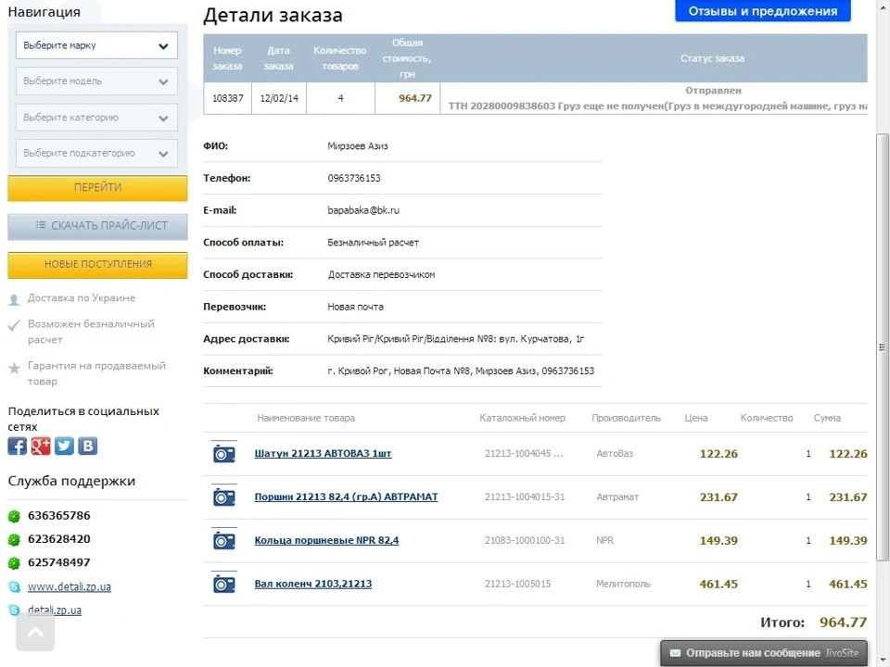890x667 pixels.
Task: Click phone number 0963736153 in Телефон row
Action: (x=353, y=178)
